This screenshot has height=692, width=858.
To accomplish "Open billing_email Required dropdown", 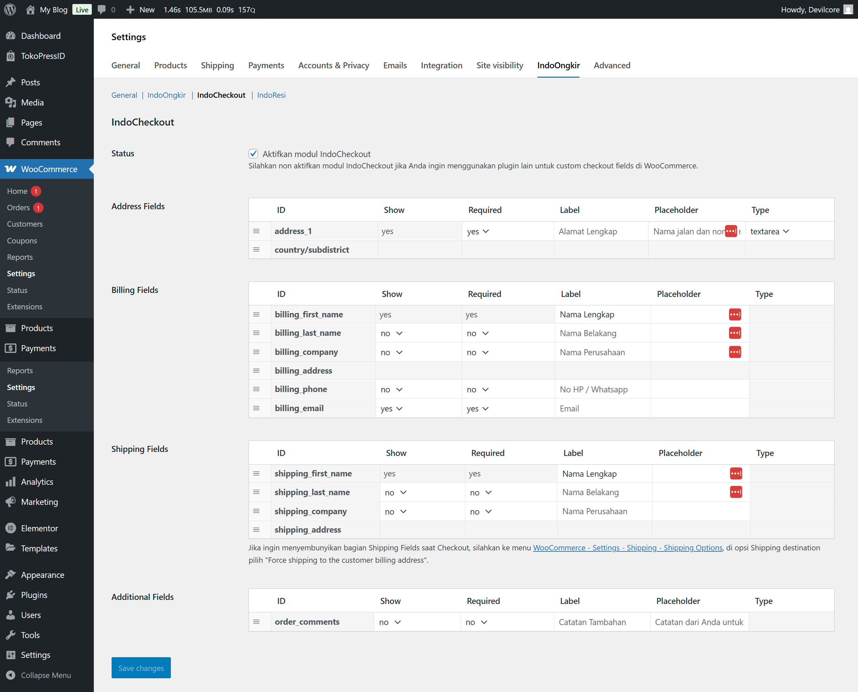I will [x=478, y=408].
